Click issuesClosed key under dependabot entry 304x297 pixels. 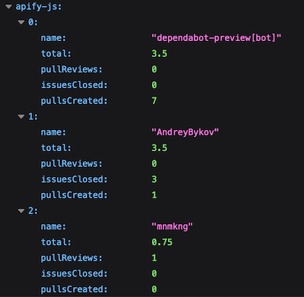pos(74,85)
